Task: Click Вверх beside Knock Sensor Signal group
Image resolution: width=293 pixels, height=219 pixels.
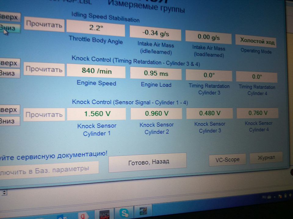Action: point(9,110)
